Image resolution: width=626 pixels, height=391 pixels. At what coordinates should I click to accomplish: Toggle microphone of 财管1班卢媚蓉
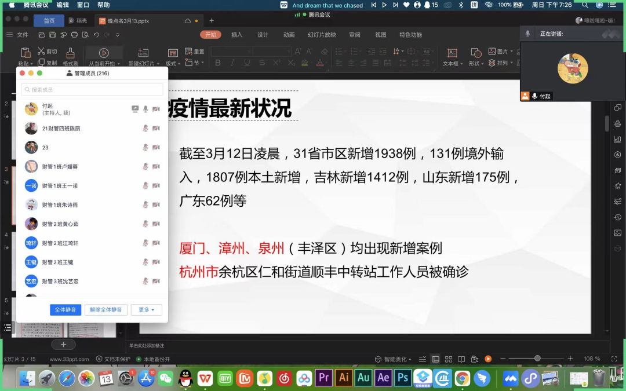145,166
